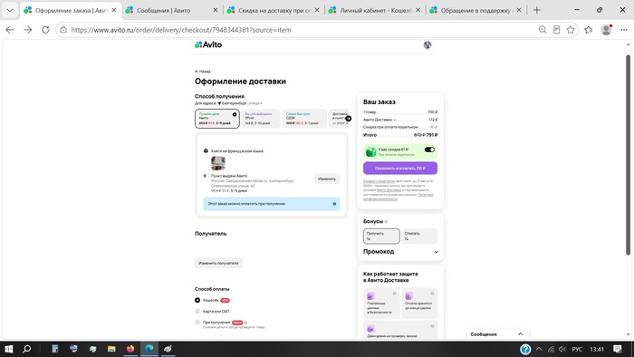Screen dimensions: 634x357
Task: Close the Оформление заказа tab
Action: tap(114, 10)
